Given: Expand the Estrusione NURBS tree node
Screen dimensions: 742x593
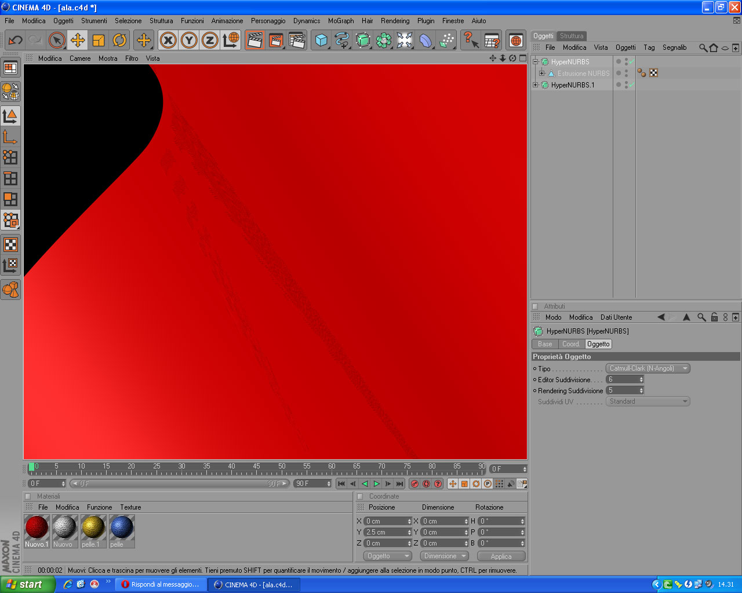Looking at the screenshot, I should 542,73.
